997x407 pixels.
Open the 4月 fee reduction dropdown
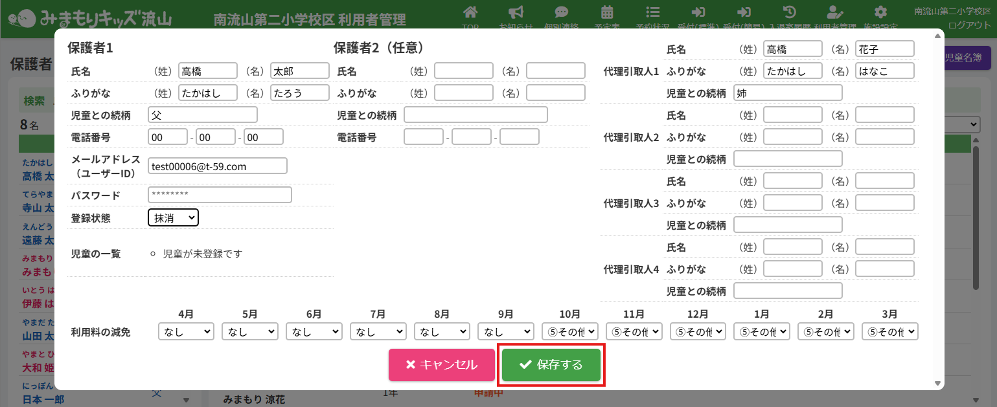click(x=186, y=331)
